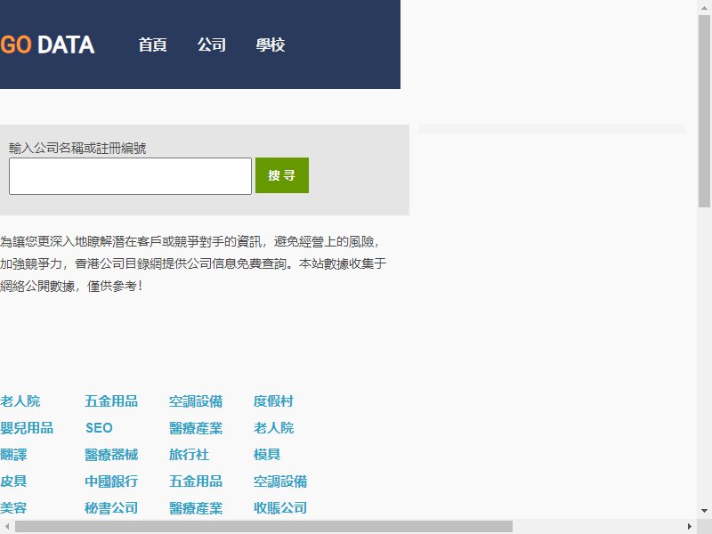712x534 pixels.
Task: Open the 首頁 navigation item
Action: tap(152, 45)
